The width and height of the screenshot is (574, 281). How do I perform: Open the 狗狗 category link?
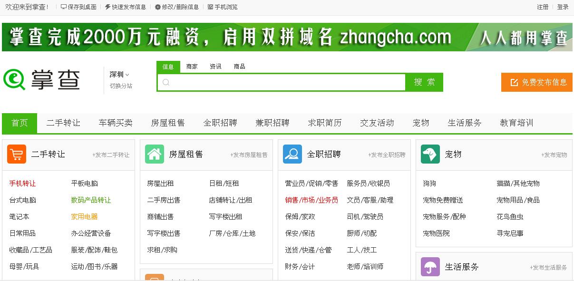tap(429, 184)
